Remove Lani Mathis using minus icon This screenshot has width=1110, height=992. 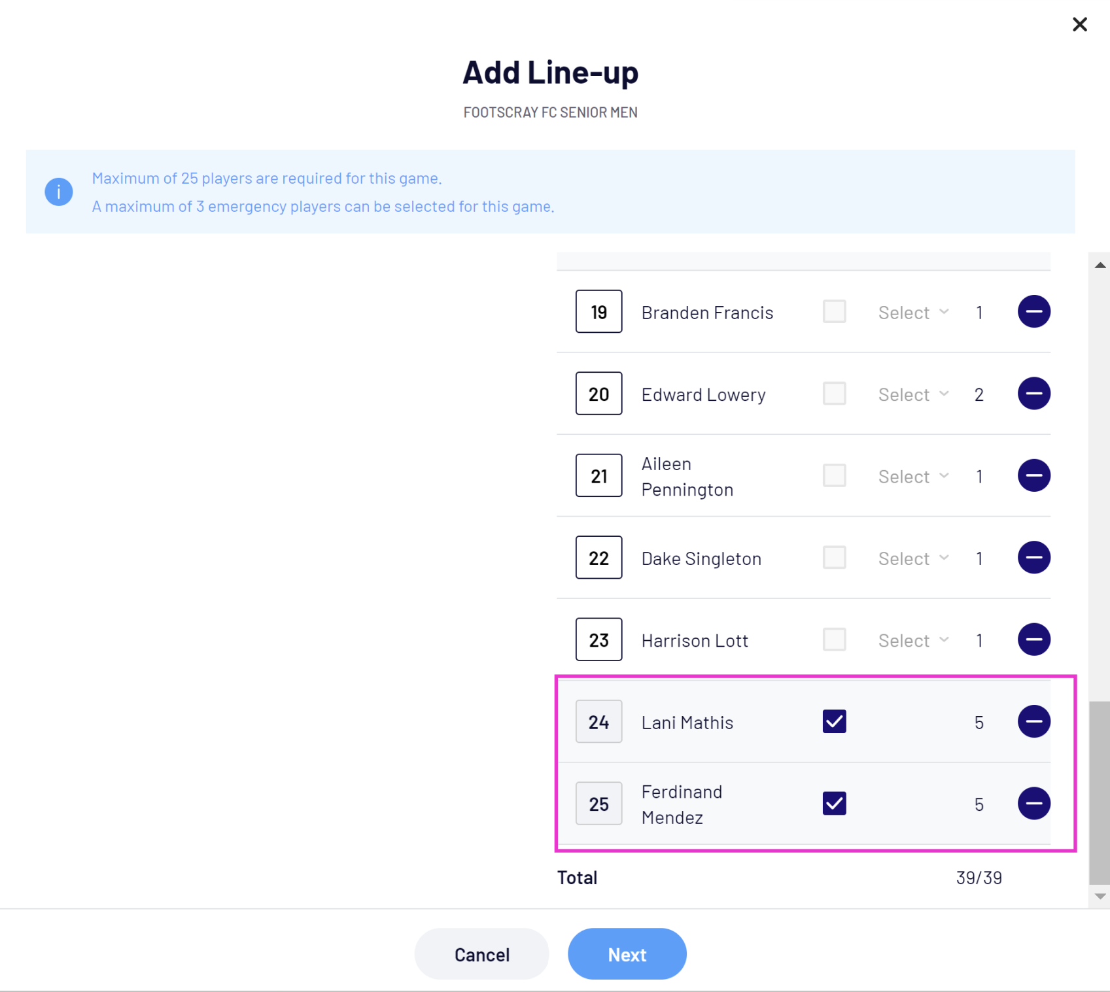click(1033, 721)
